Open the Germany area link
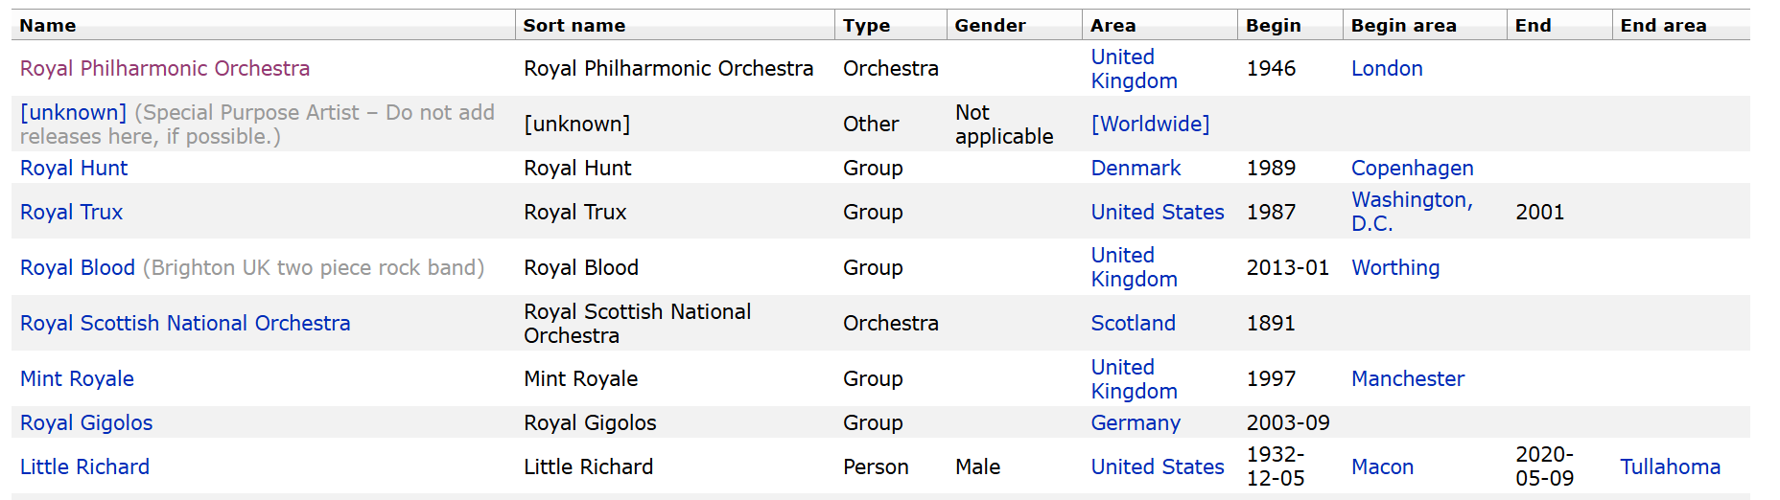 (x=1136, y=423)
